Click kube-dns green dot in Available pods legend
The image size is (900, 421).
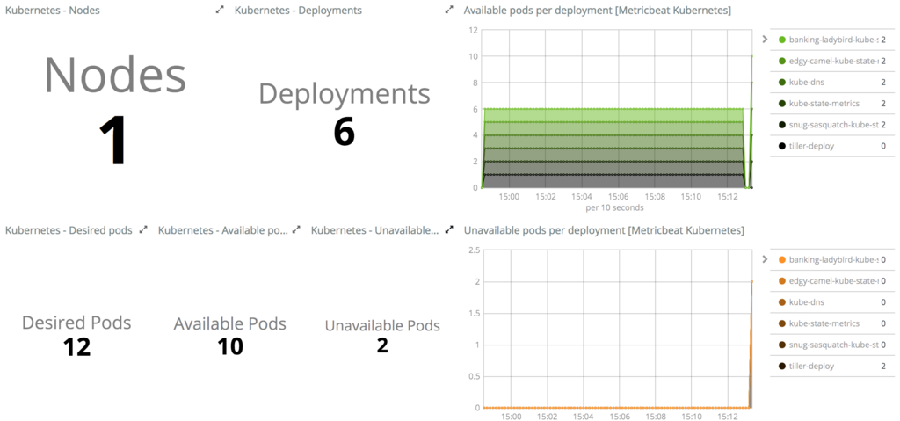[x=781, y=82]
